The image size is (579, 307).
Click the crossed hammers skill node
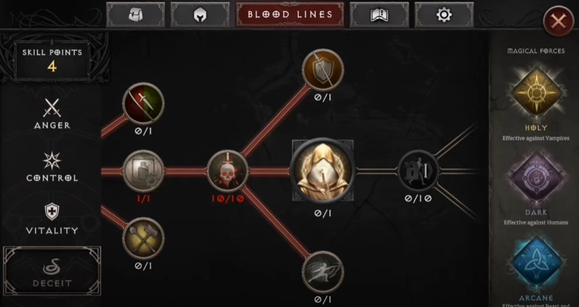(x=143, y=238)
